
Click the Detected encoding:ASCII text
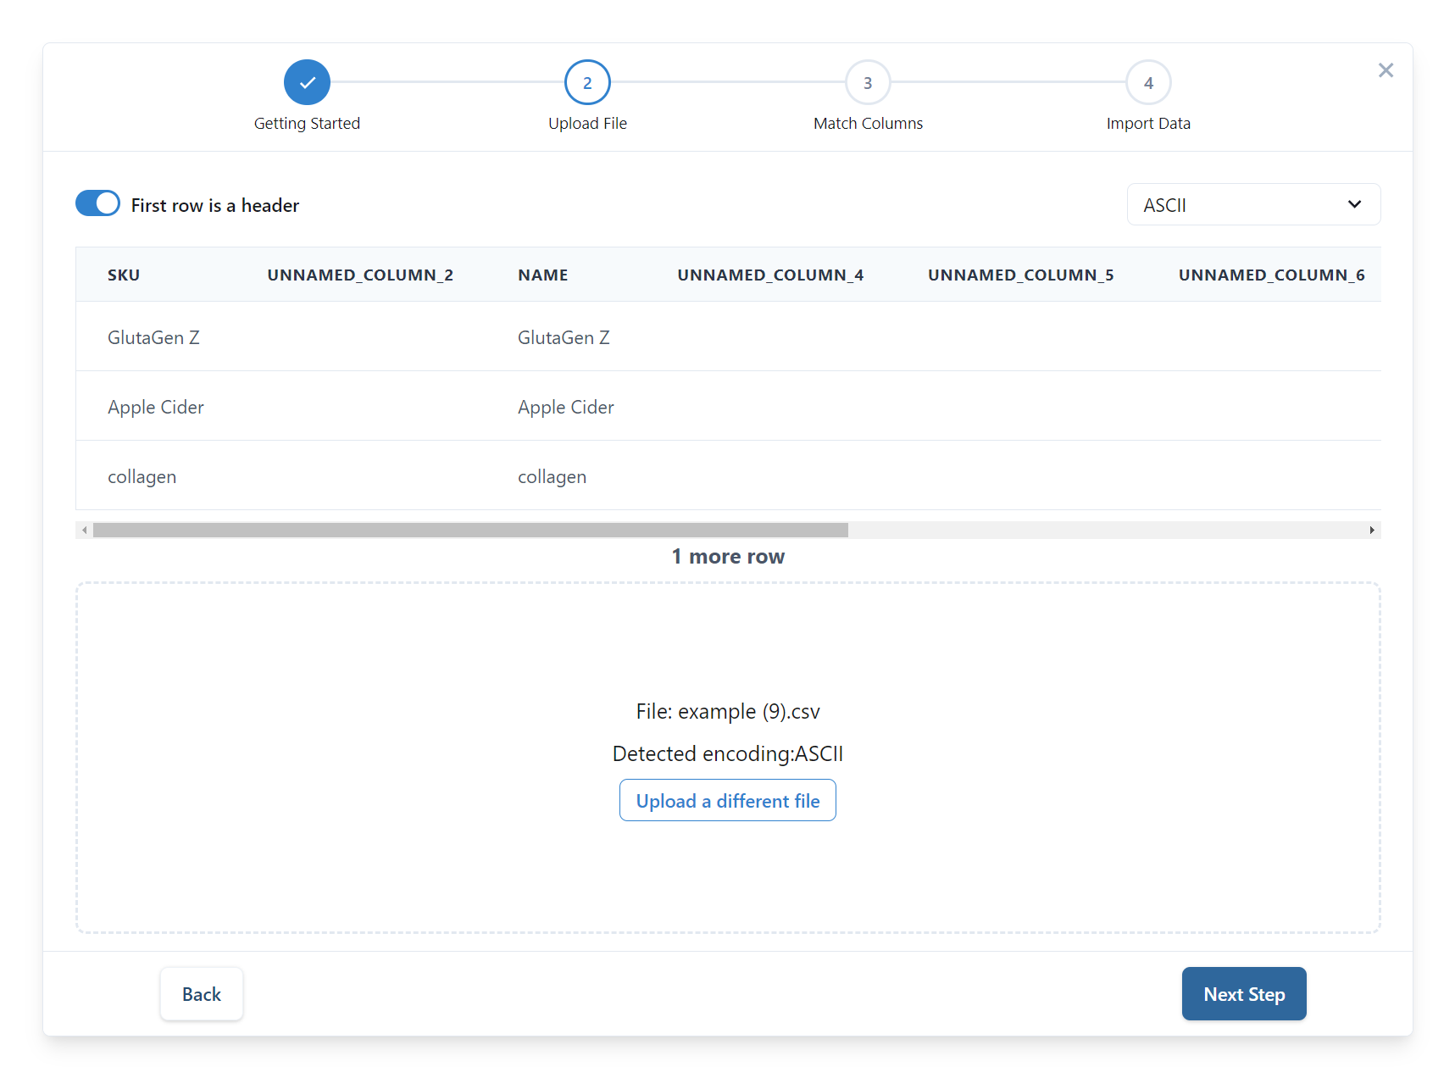click(x=728, y=753)
